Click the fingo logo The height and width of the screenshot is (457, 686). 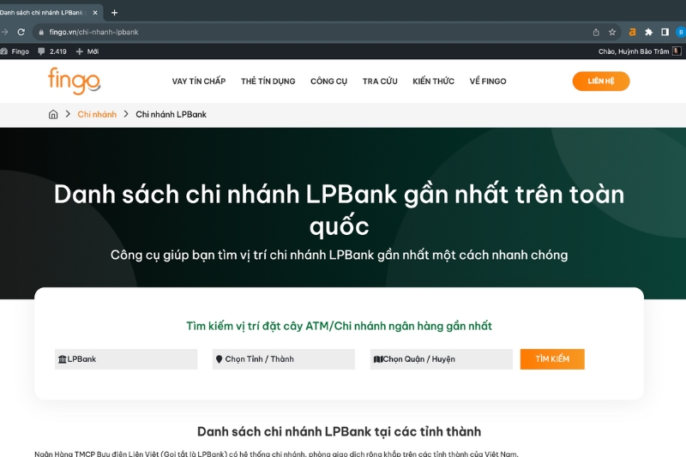[x=75, y=81]
